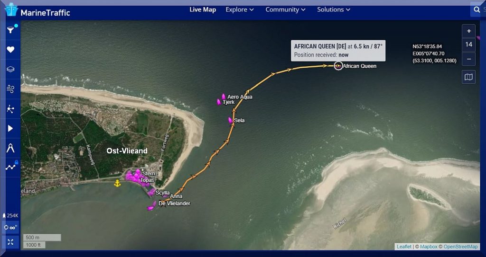The height and width of the screenshot is (257, 486).
Task: Expand the Solutions dropdown menu
Action: pos(334,9)
